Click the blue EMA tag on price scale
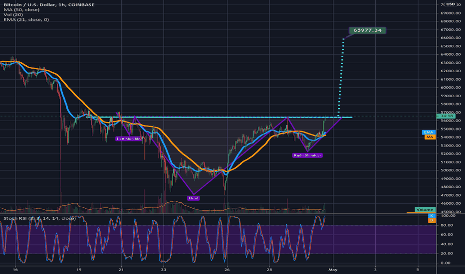The width and height of the screenshot is (465, 274). (428, 132)
